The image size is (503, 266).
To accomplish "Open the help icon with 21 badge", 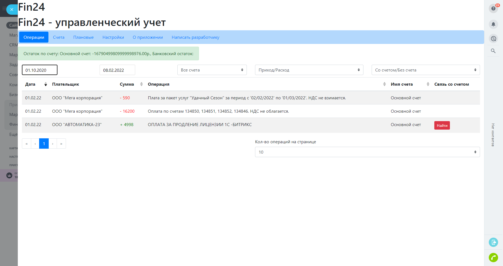I will point(493,8).
